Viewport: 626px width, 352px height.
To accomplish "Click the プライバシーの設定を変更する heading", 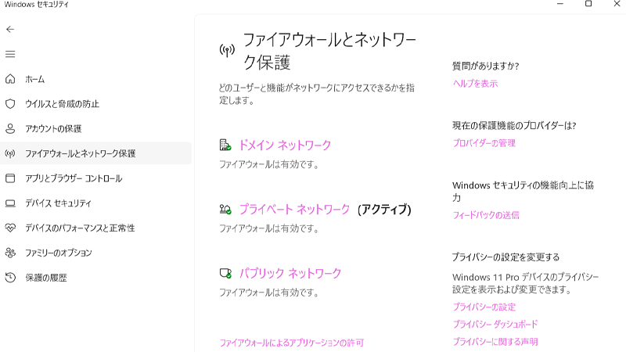I will (505, 257).
